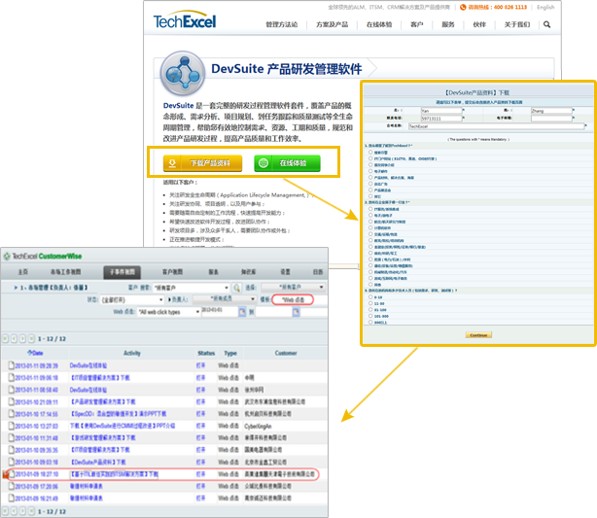Image resolution: width=597 pixels, height=518 pixels.
Task: Click the globe icon in green 在线体验 button
Action: (263, 163)
